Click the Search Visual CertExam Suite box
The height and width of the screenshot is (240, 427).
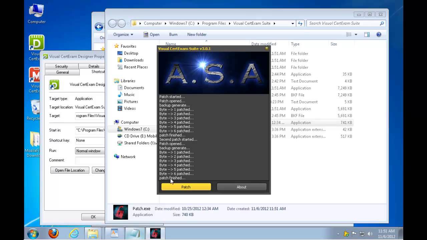pos(346,23)
